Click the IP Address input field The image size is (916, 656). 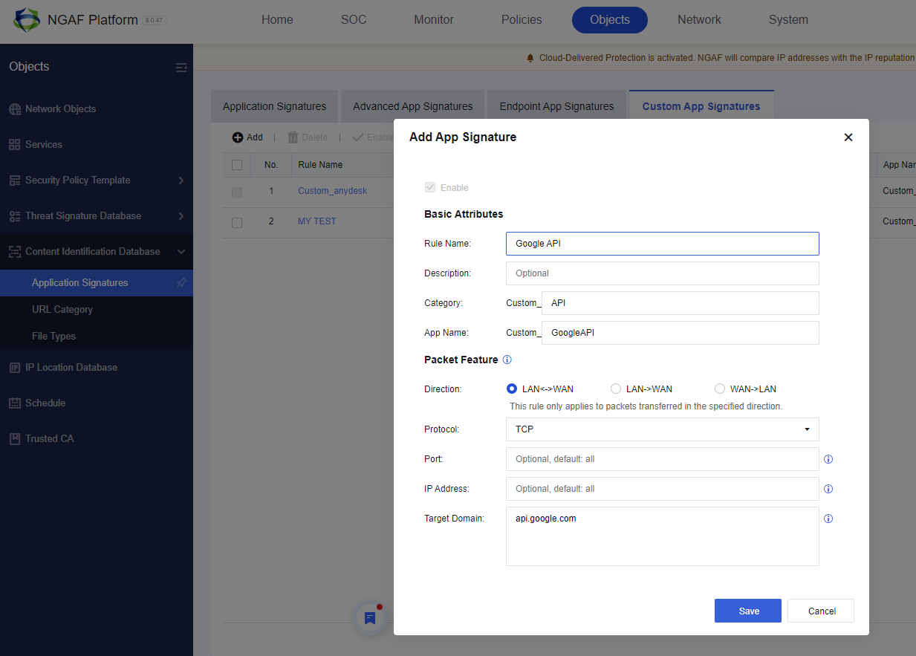pyautogui.click(x=663, y=489)
